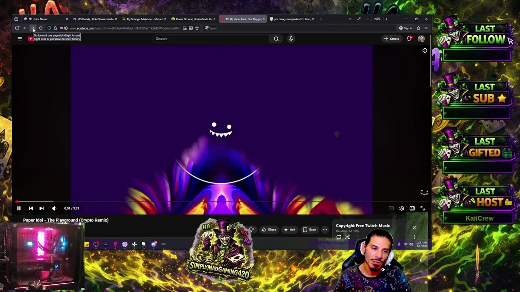Go forward one page in browser

pyautogui.click(x=33, y=28)
